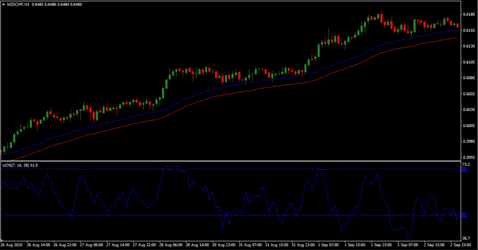The width and height of the screenshot is (478, 250).
Task: Click the 0.6155 price scale label
Action: tap(468, 30)
